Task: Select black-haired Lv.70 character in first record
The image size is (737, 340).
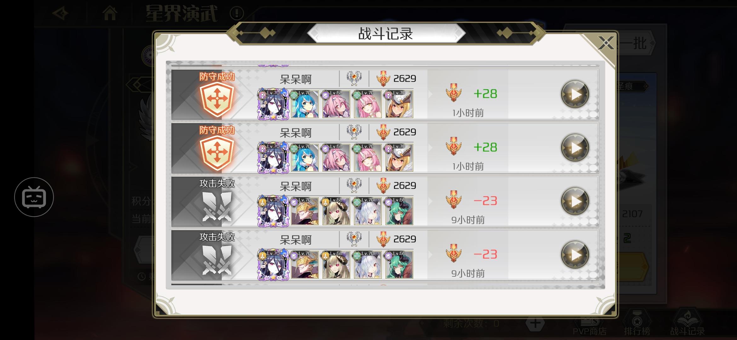Action: (273, 104)
